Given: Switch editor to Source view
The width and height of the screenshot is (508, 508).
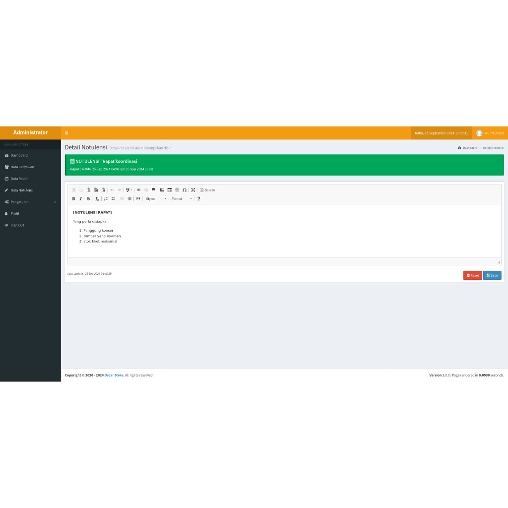Looking at the screenshot, I should (208, 190).
